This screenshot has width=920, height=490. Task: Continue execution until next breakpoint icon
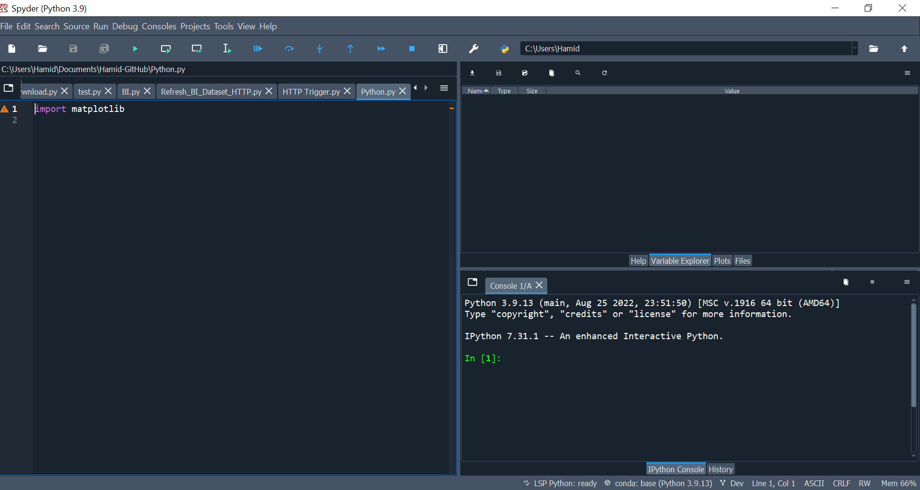pos(381,49)
